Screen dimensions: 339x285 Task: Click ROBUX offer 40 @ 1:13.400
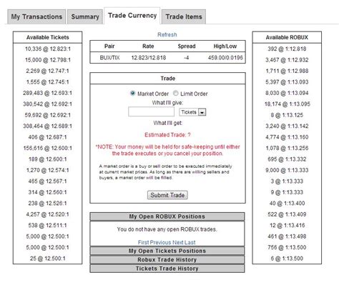point(287,203)
